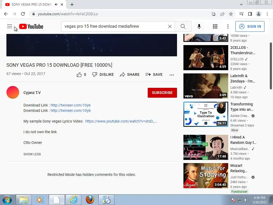Open more actions ellipsis under the video

point(172,75)
